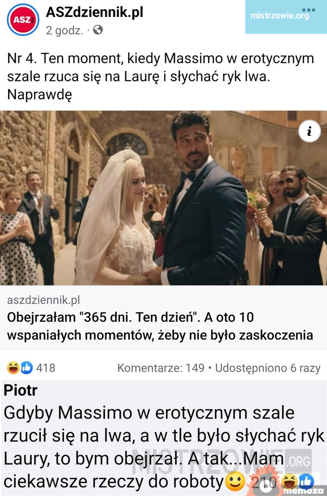Click the globe public visibility icon
Screen dimensions: 327x496
click(x=98, y=29)
